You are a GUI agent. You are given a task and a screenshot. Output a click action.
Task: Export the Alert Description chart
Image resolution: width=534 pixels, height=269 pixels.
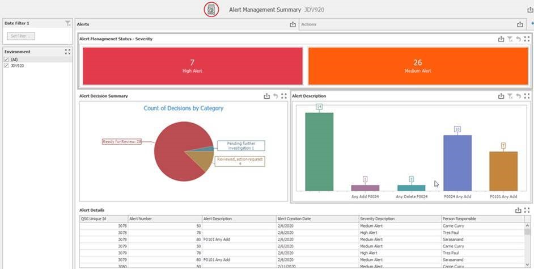coord(501,96)
